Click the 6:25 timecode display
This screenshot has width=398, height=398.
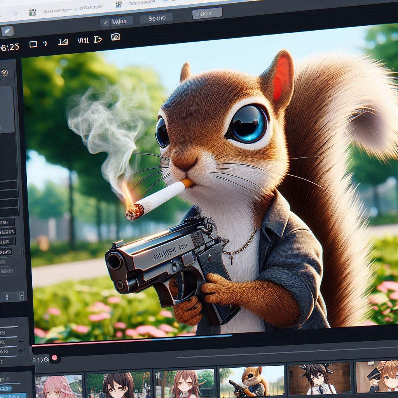click(10, 47)
